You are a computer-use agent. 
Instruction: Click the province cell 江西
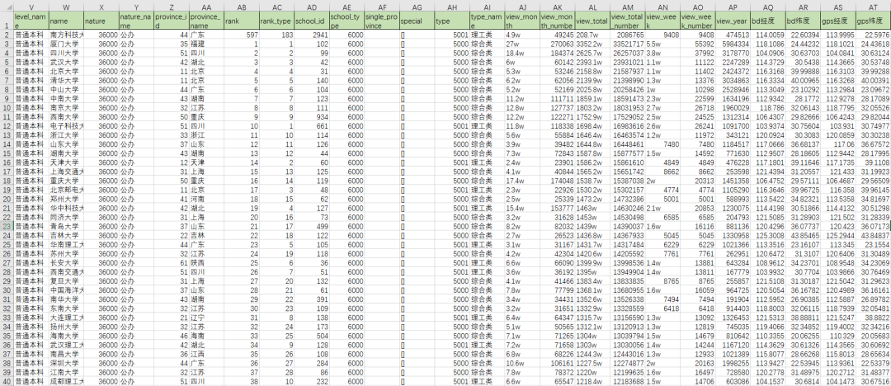click(x=206, y=354)
